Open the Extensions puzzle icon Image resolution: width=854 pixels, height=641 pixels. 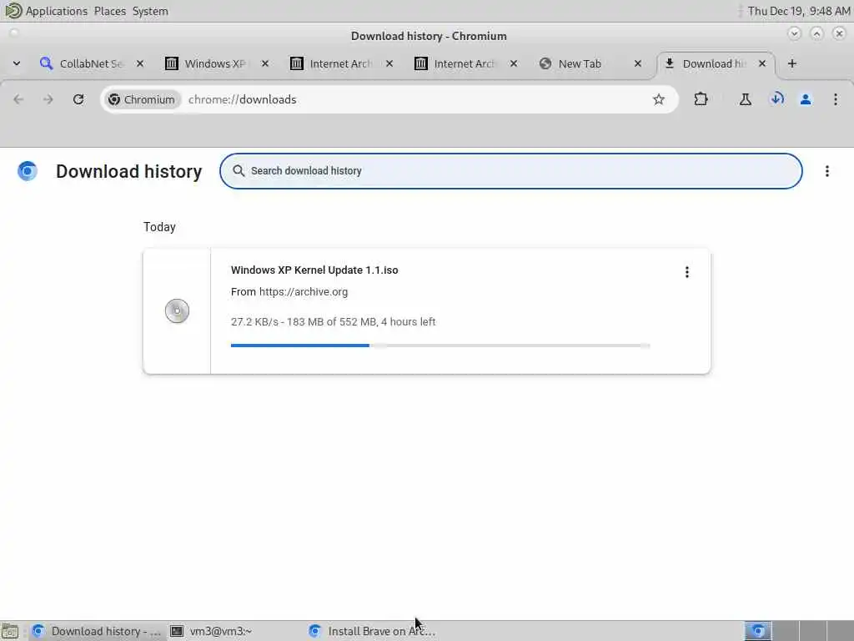tap(701, 99)
